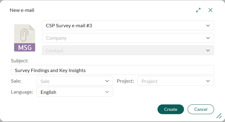The image size is (225, 122).
Task: Focus the Project field placeholder
Action: [170, 81]
